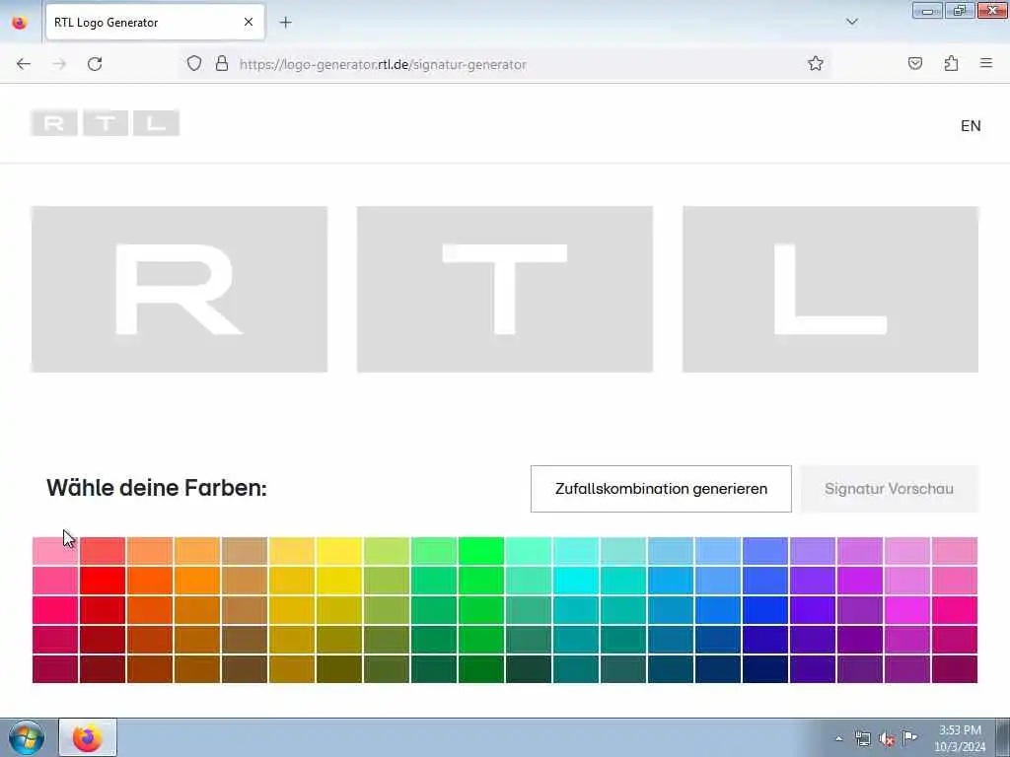Open the network tray icon
The image size is (1010, 757).
pyautogui.click(x=862, y=738)
